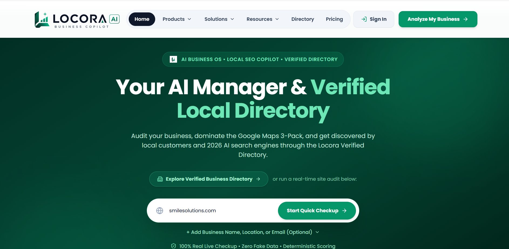Click Start Quick Checkup button
Image resolution: width=509 pixels, height=249 pixels.
[x=317, y=211]
